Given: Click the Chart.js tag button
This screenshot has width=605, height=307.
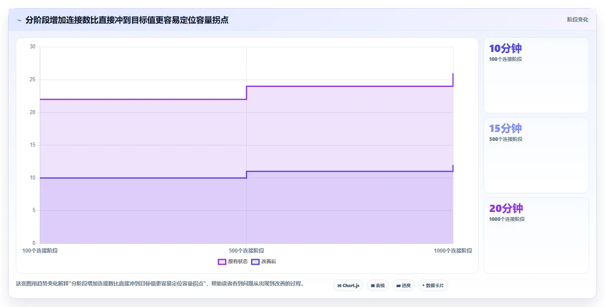Looking at the screenshot, I should coord(348,285).
